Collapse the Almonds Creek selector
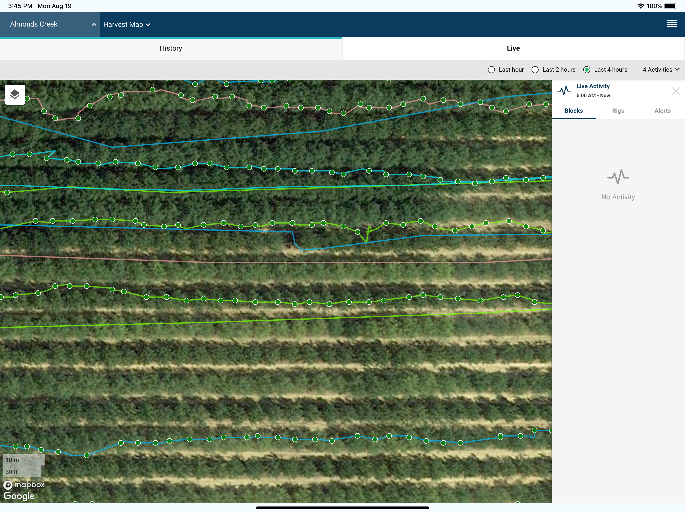 (50, 25)
